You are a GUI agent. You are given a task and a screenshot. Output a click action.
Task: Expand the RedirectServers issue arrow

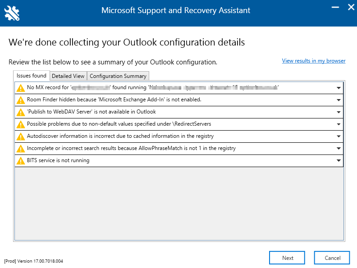339,124
